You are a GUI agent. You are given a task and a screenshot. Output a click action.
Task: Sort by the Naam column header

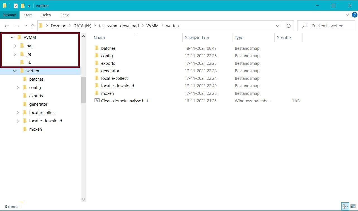(x=99, y=38)
